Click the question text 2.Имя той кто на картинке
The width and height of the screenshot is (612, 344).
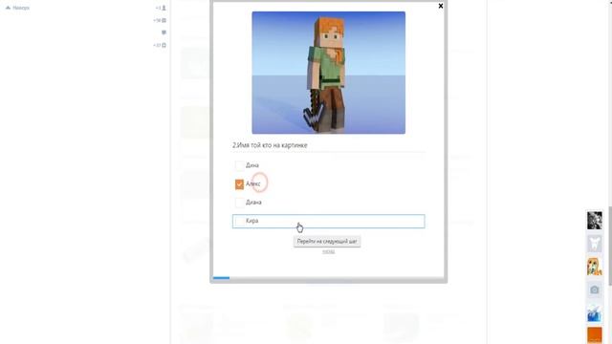click(x=270, y=145)
